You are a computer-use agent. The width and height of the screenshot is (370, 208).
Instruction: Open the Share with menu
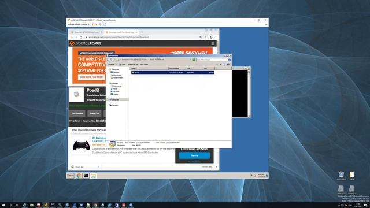132,64
